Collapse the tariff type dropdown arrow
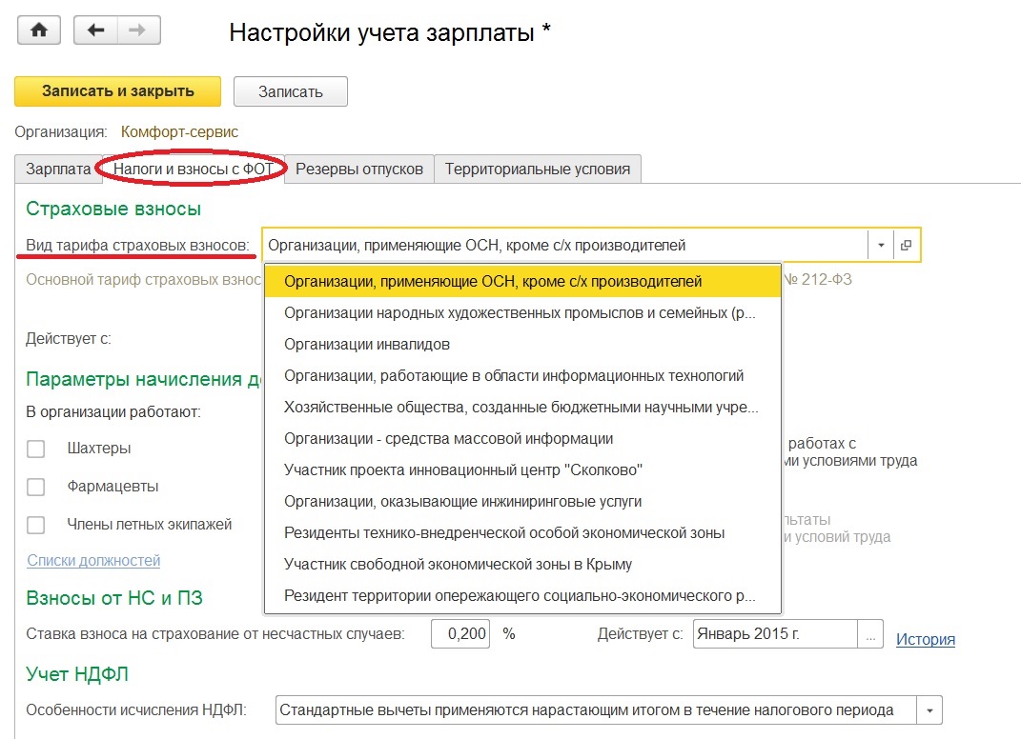Image resolution: width=1021 pixels, height=739 pixels. (881, 246)
